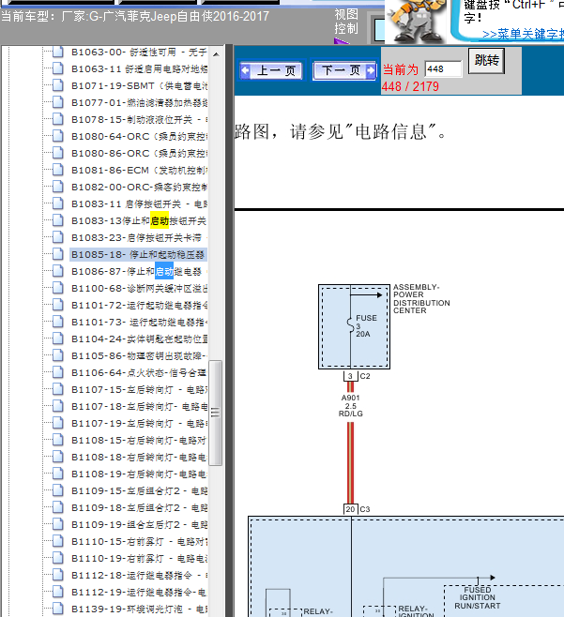Select tree item B1078-15 制动液液位开关
Image resolution: width=564 pixels, height=617 pixels.
click(x=139, y=119)
